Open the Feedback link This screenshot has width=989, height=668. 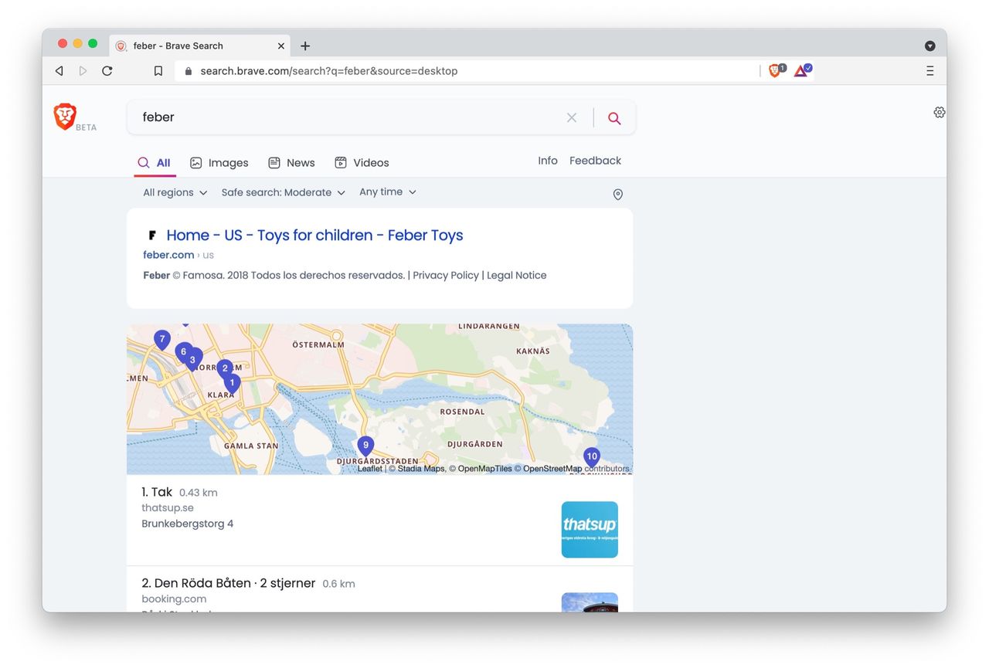tap(595, 161)
